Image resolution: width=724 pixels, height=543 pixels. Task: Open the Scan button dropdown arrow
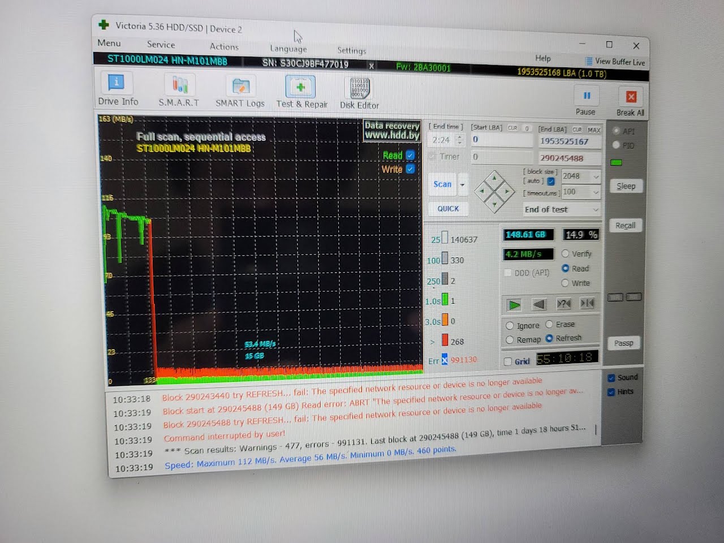pos(462,184)
